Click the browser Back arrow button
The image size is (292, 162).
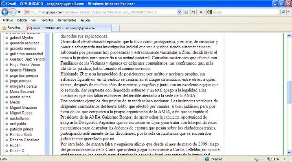pyautogui.click(x=5, y=12)
